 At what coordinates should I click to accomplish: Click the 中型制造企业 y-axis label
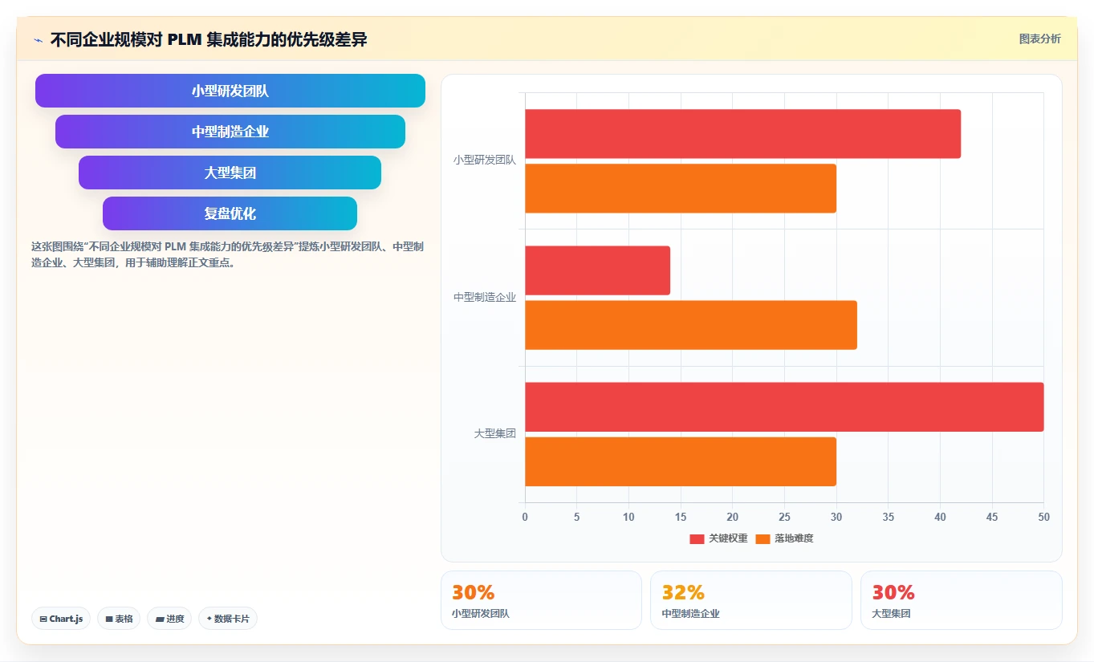485,297
